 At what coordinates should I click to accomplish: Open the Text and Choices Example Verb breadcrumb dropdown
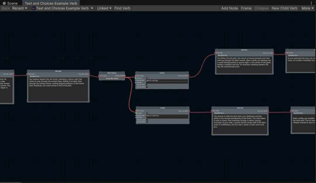point(62,8)
